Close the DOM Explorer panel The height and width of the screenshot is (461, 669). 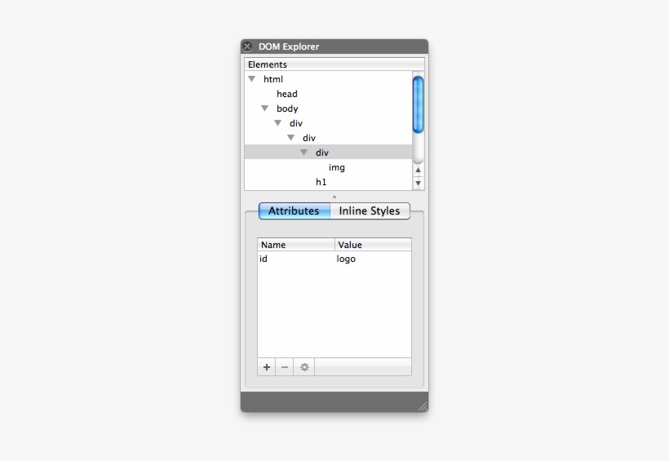tap(247, 46)
